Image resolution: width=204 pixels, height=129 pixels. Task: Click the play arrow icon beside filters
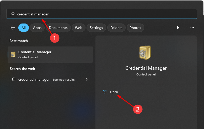click(x=178, y=28)
